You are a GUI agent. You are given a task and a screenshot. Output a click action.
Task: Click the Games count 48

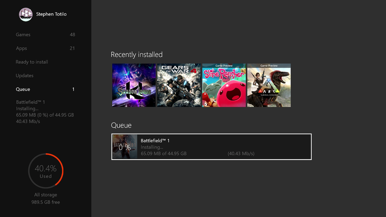(72, 35)
